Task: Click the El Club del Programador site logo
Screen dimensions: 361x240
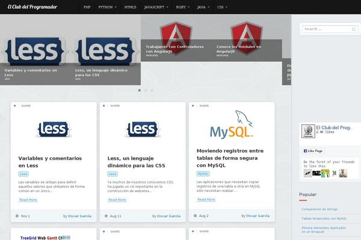Action: coord(32,7)
